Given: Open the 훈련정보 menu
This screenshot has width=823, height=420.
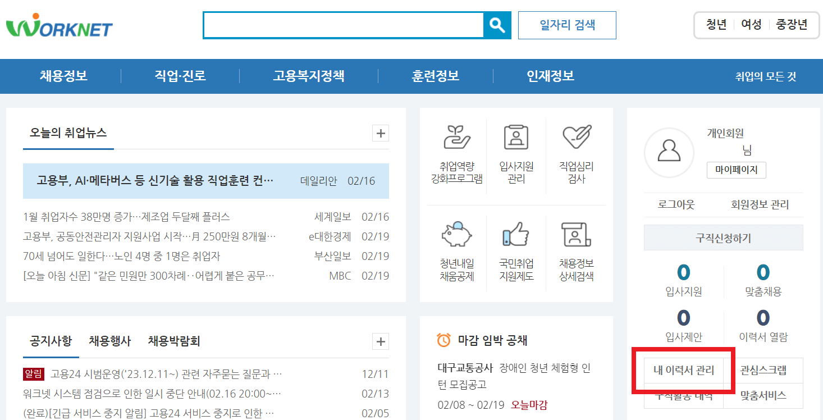Looking at the screenshot, I should 435,76.
